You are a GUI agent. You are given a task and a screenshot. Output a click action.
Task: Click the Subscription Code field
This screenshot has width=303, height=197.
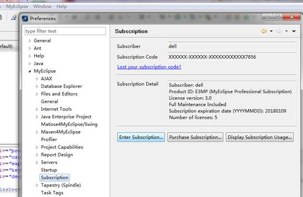(x=231, y=57)
